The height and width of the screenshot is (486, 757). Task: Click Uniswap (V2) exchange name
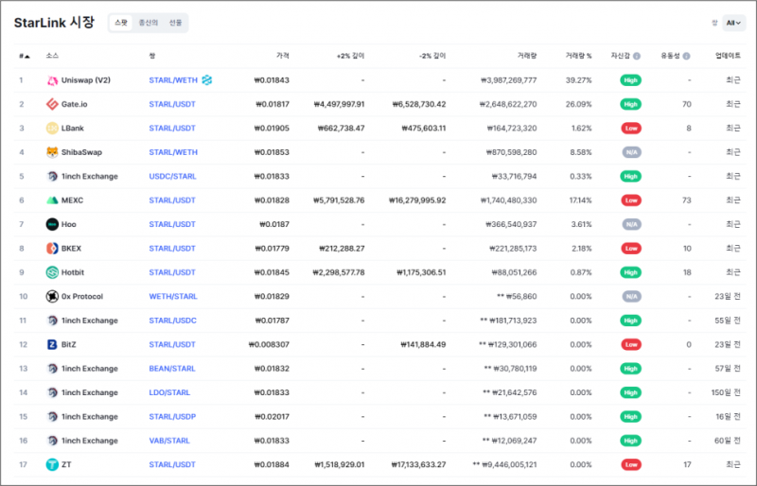(86, 80)
